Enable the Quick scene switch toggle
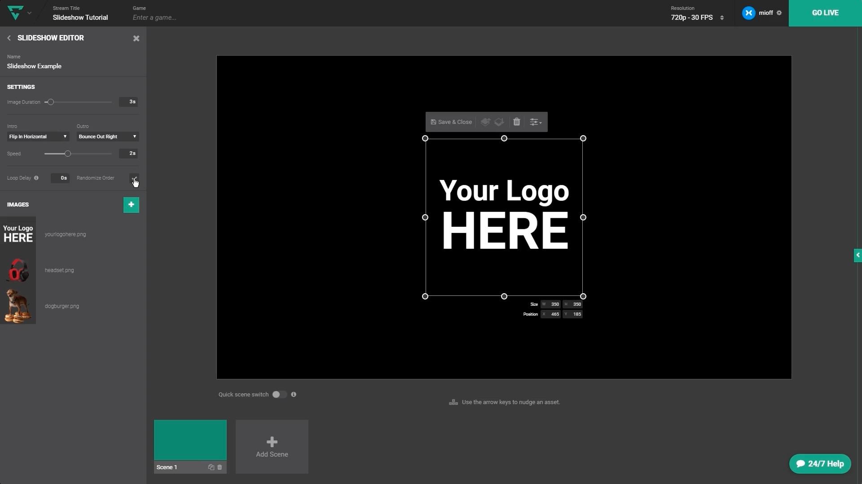862x484 pixels. (x=279, y=394)
